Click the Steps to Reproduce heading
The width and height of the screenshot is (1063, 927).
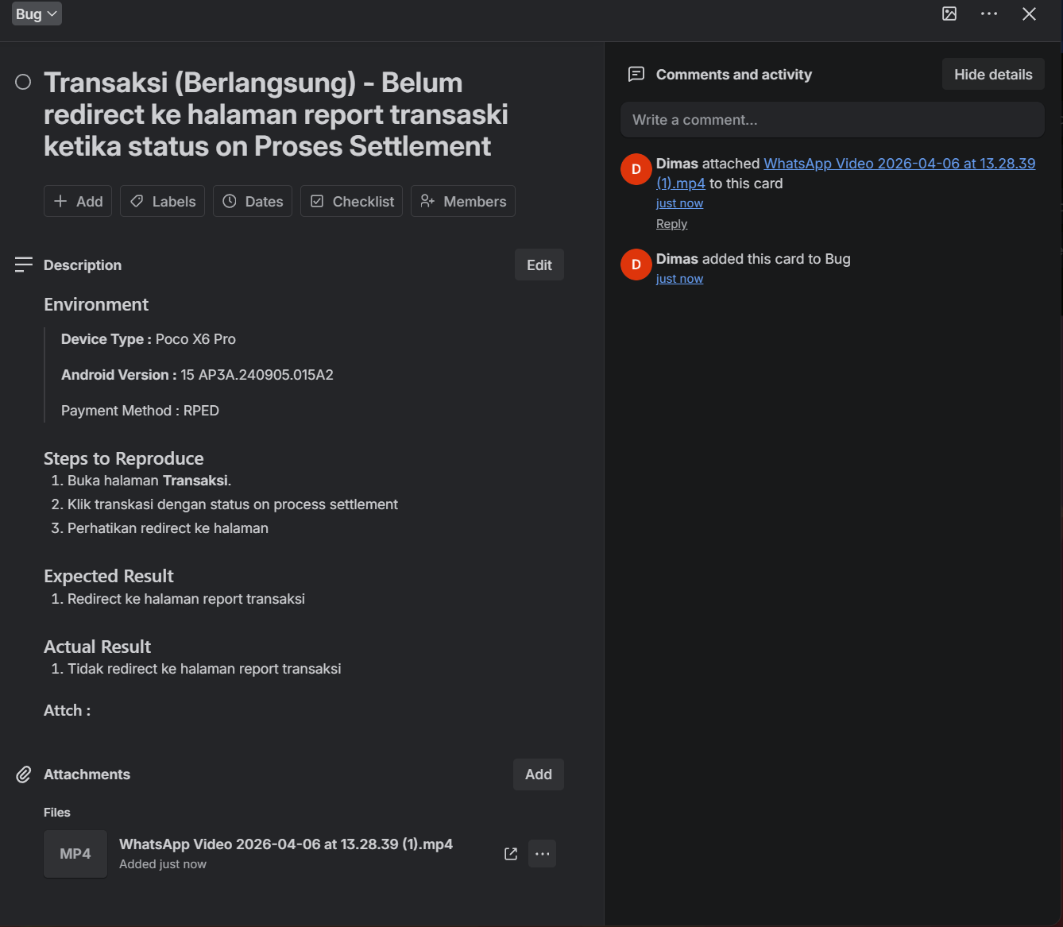(124, 458)
